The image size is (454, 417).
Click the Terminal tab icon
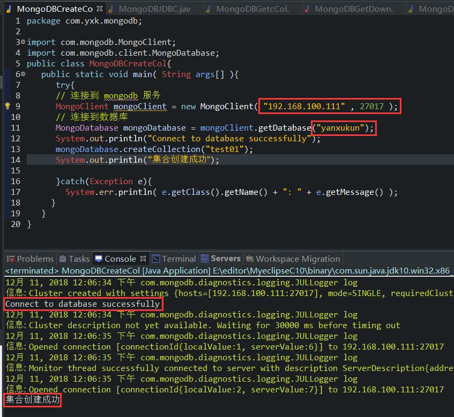[156, 259]
